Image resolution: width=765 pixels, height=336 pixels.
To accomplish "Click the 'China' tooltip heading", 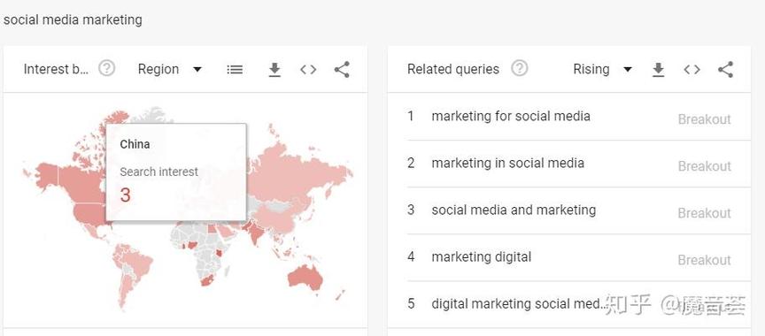I will click(x=135, y=144).
